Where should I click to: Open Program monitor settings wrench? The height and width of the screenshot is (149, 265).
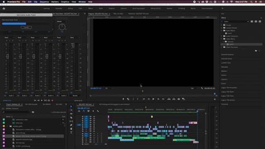click(202, 88)
